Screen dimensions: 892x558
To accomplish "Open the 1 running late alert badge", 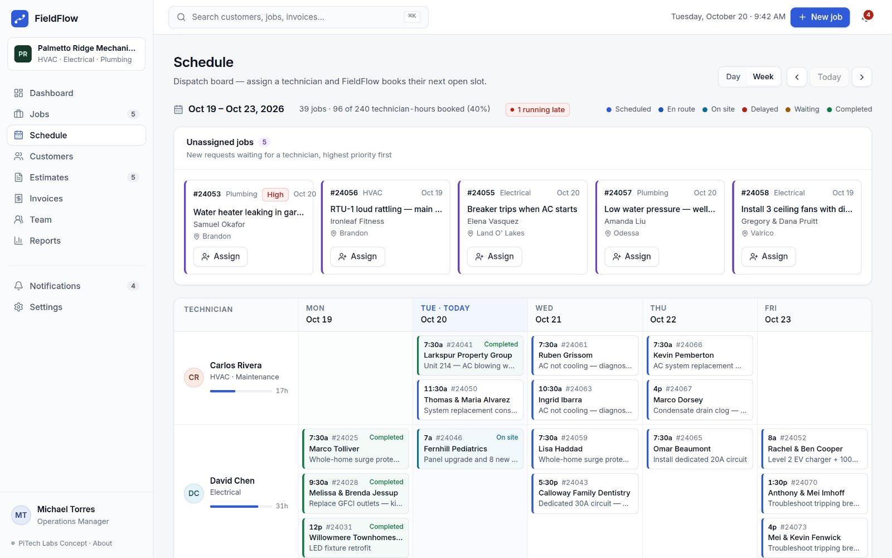I will 538,110.
